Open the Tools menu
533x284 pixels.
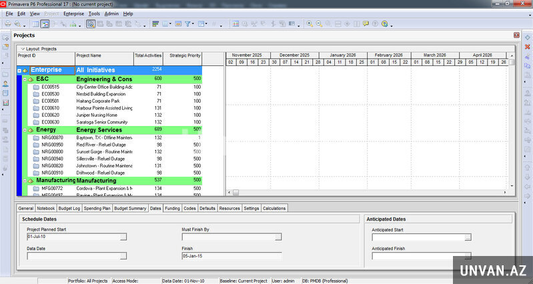[94, 13]
